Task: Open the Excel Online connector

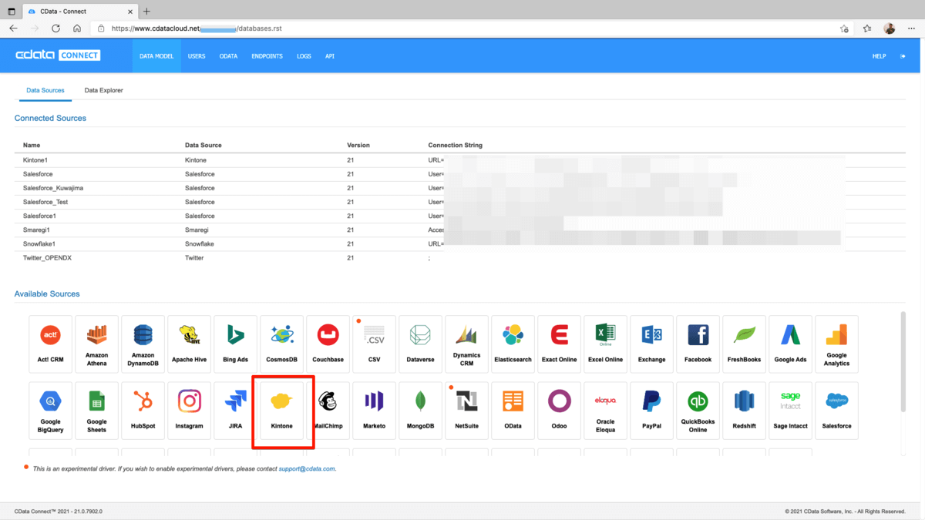Action: (606, 344)
